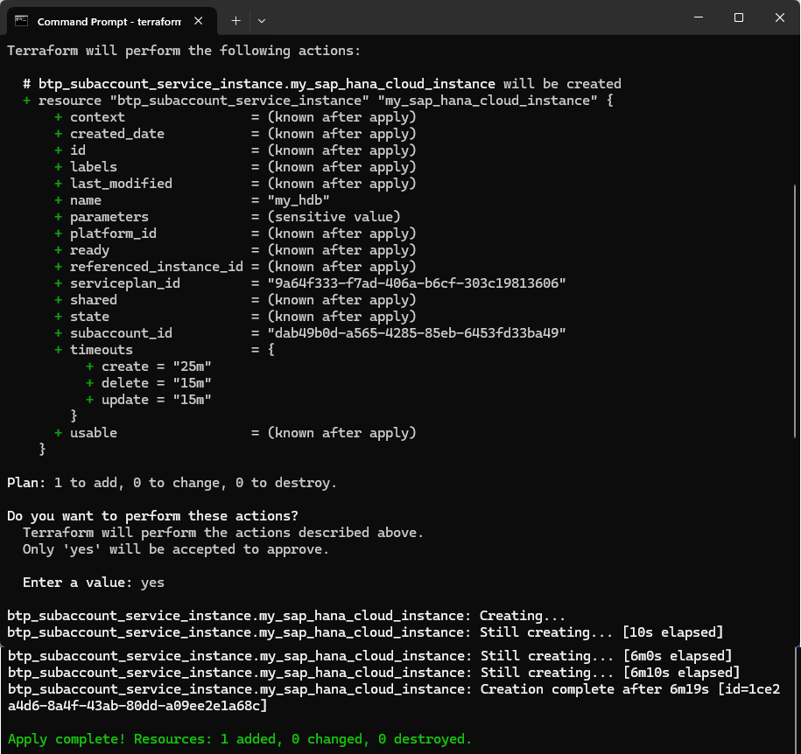Click the 'last_modified' attribute line
801x754 pixels.
point(235,184)
